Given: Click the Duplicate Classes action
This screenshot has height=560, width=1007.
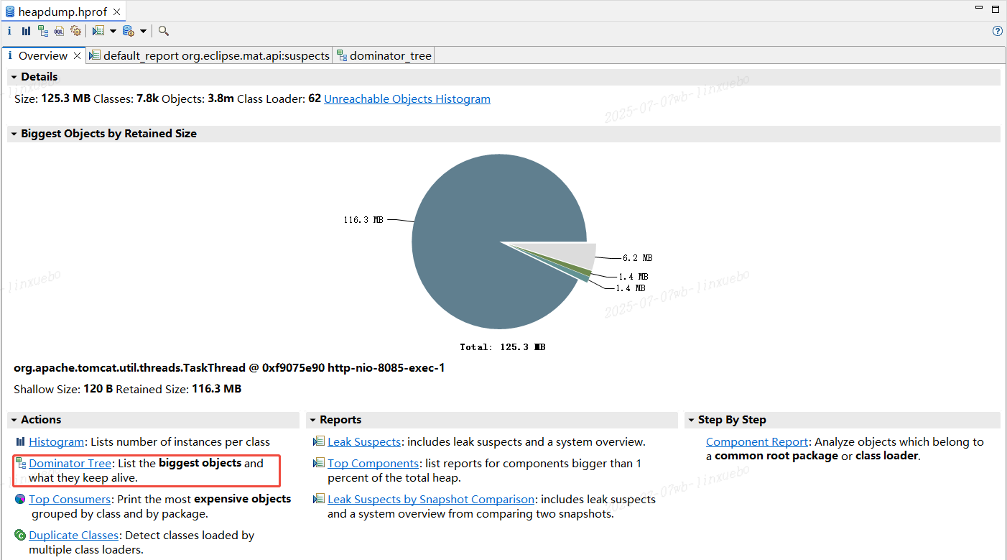Looking at the screenshot, I should click(73, 535).
